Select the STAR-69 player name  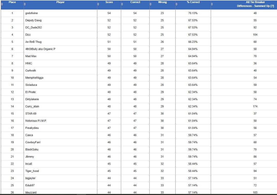31,114
